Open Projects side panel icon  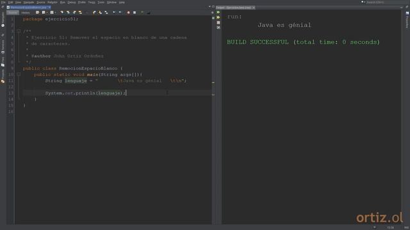pyautogui.click(x=3, y=77)
